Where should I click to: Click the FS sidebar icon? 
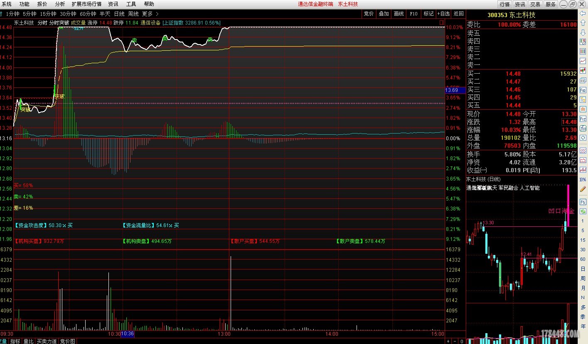pos(583,202)
